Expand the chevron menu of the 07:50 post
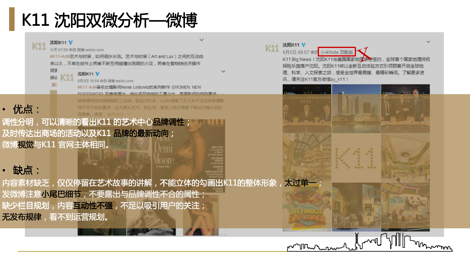This screenshot has width=470, height=266. tap(202, 40)
